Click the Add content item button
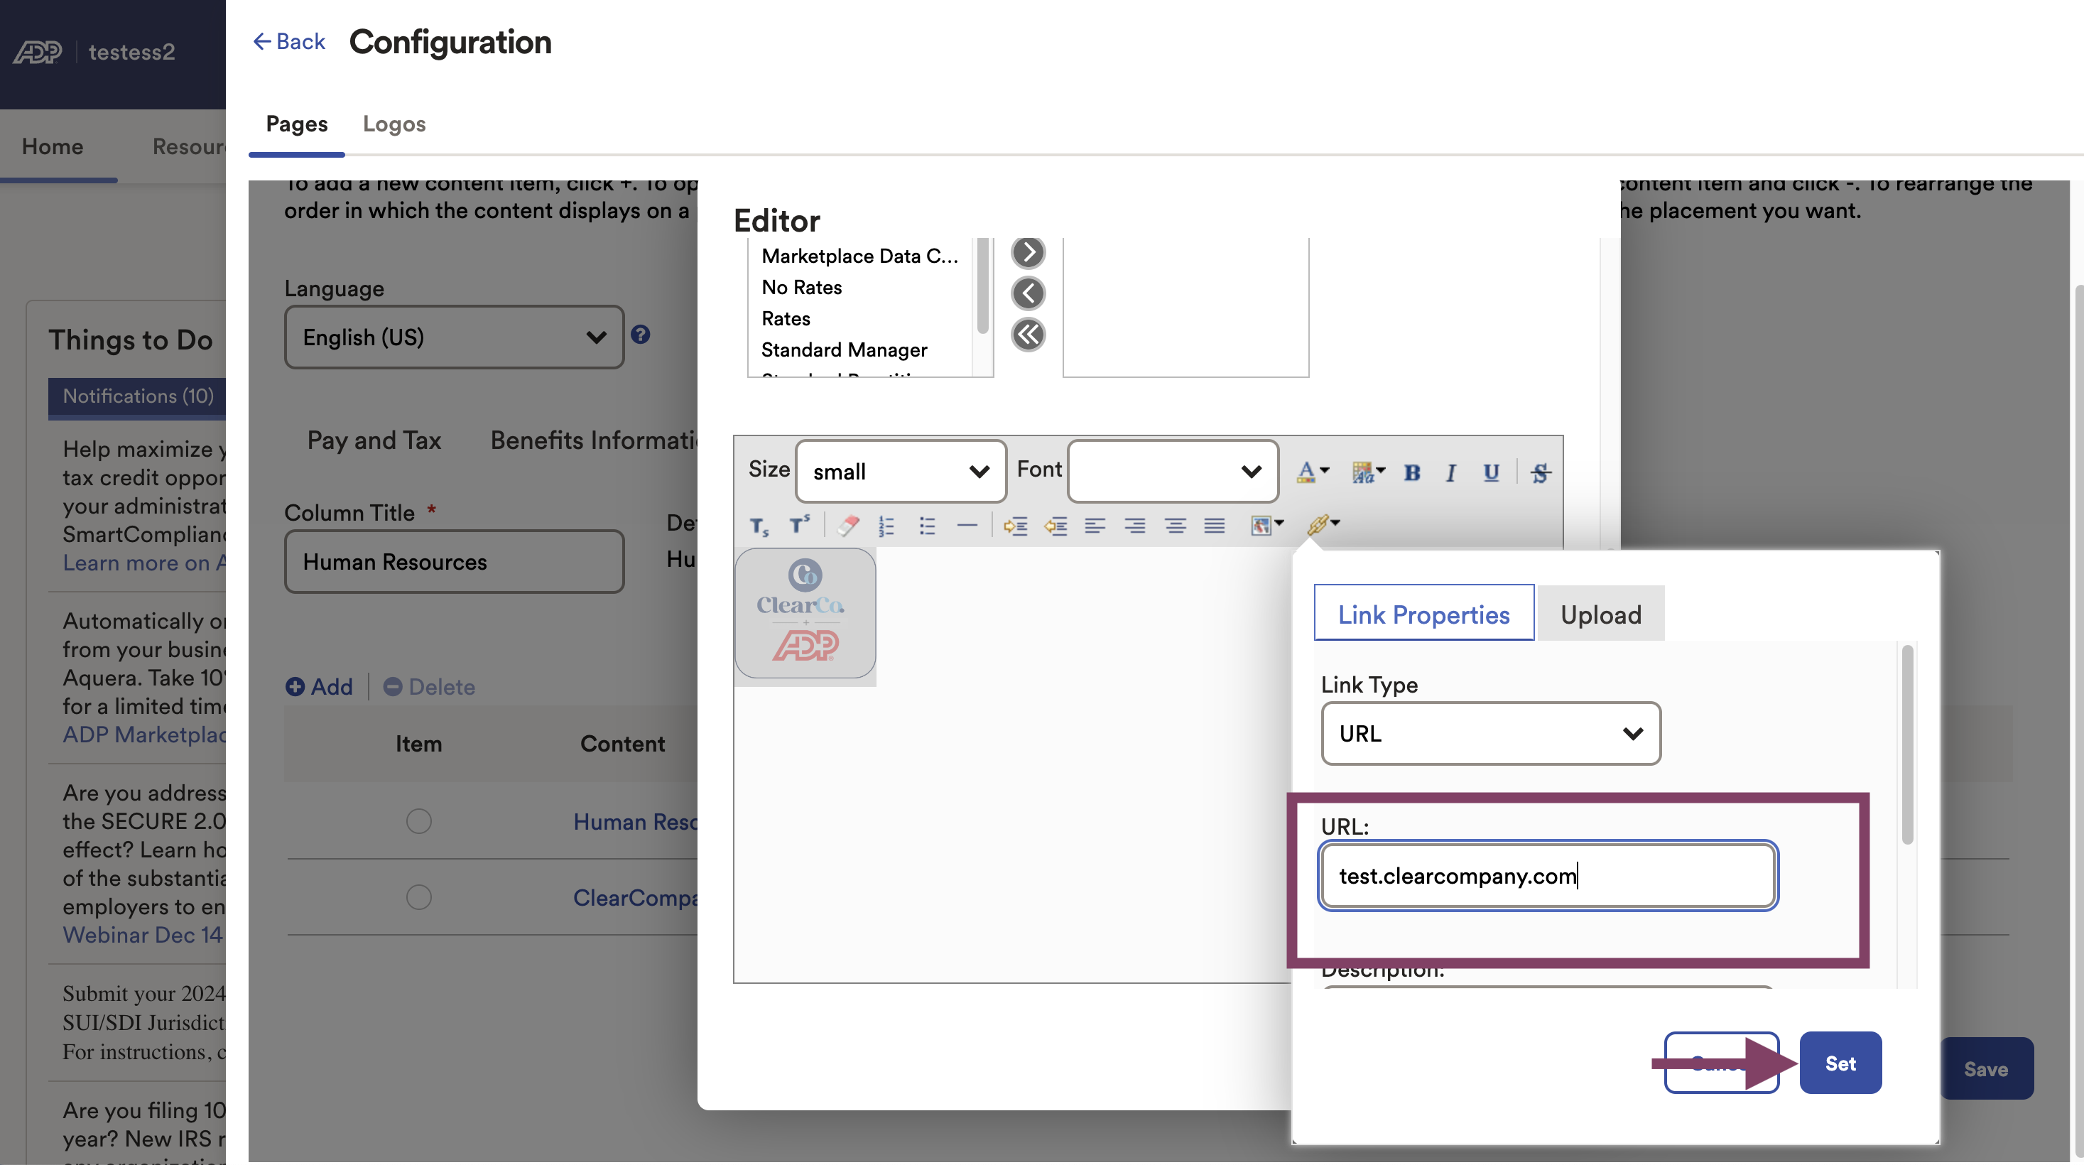This screenshot has height=1165, width=2084. pyautogui.click(x=319, y=686)
